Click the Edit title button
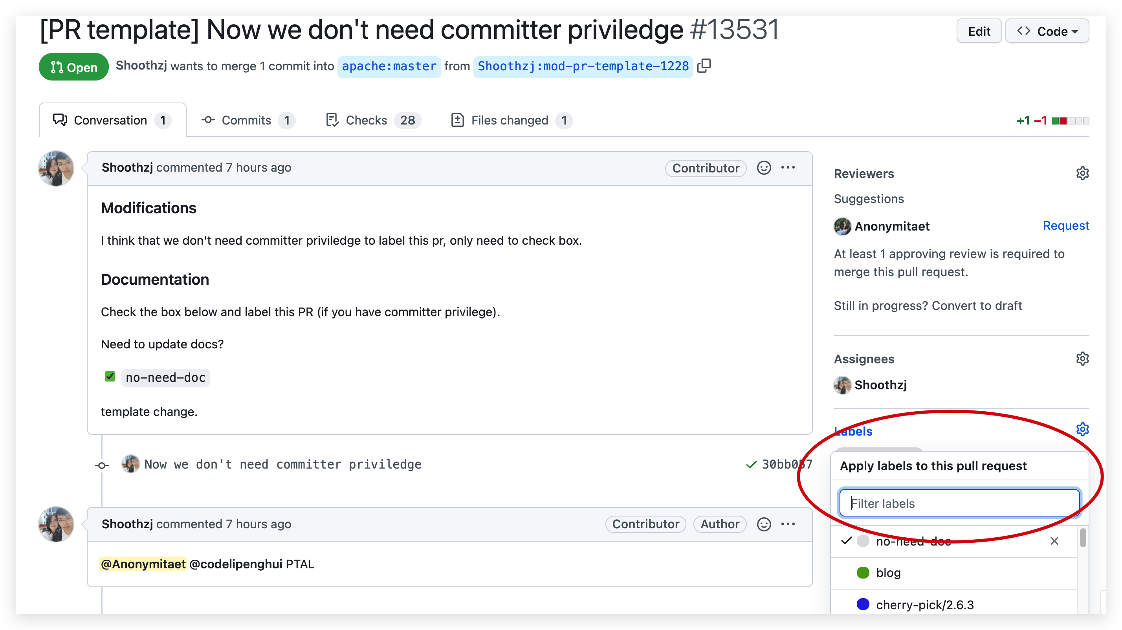The image size is (1122, 630). pyautogui.click(x=979, y=31)
